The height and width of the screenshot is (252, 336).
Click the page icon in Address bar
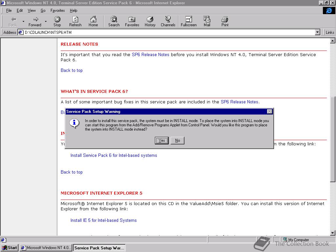click(x=21, y=32)
